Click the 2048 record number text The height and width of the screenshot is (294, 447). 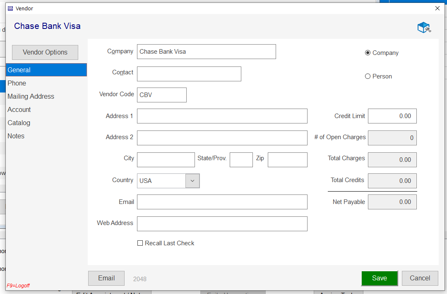pos(140,279)
